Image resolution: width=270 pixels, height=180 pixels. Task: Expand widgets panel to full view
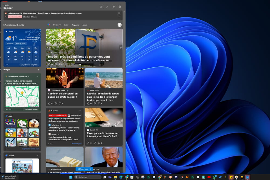[107, 7]
